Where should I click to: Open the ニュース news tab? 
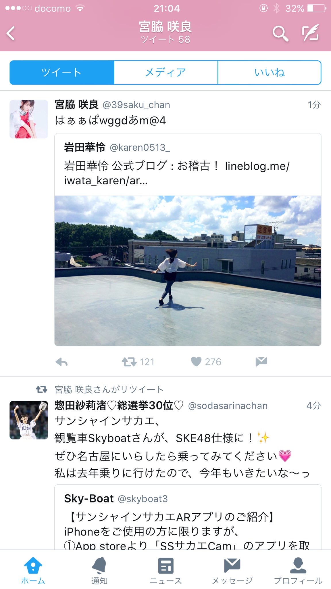pyautogui.click(x=166, y=570)
